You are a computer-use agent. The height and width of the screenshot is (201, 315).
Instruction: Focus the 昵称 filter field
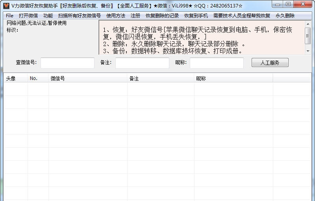coord(217,63)
